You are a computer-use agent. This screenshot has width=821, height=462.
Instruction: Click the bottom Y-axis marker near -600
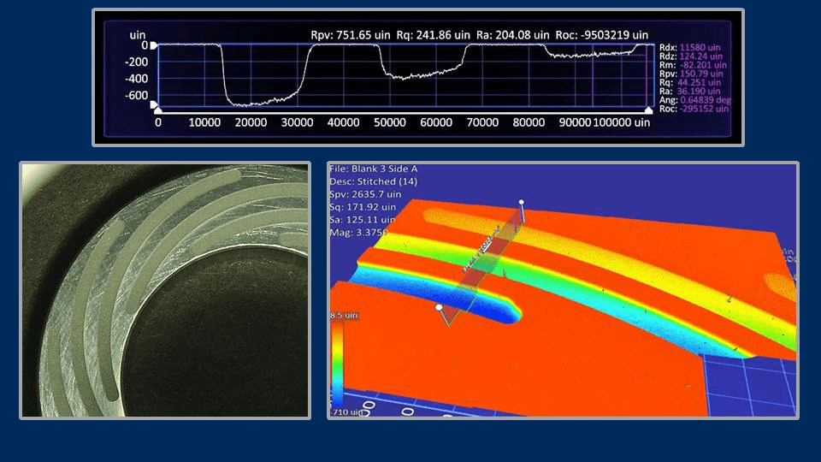153,104
